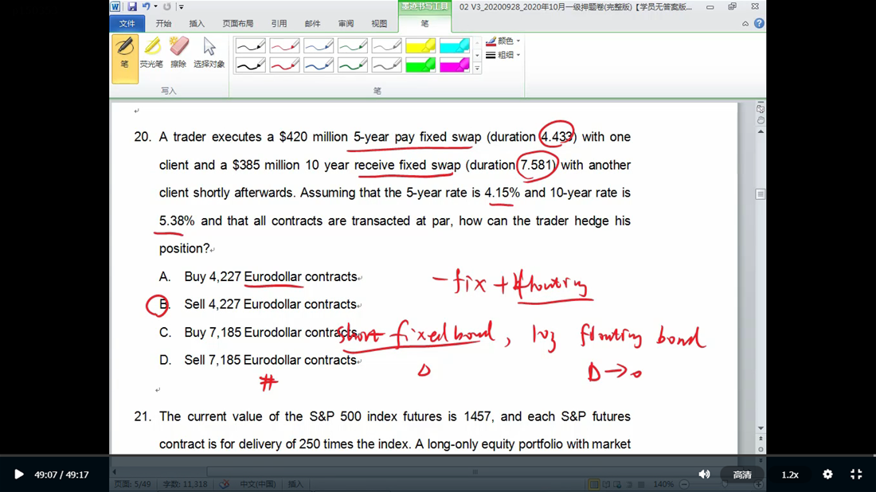Open the Pens (笔) ink tools tab
The height and width of the screenshot is (492, 876).
[x=424, y=23]
